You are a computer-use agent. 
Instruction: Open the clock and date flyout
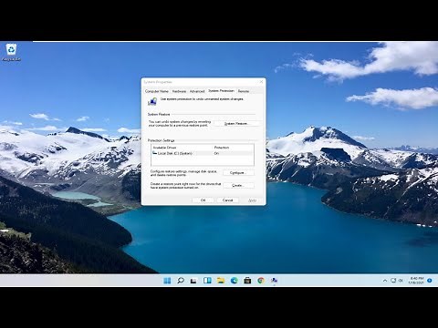(416, 281)
